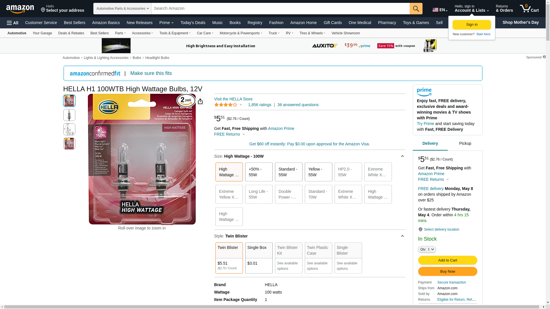Click the Amazon Confirmed Fit logo
The width and height of the screenshot is (550, 309).
pos(95,74)
